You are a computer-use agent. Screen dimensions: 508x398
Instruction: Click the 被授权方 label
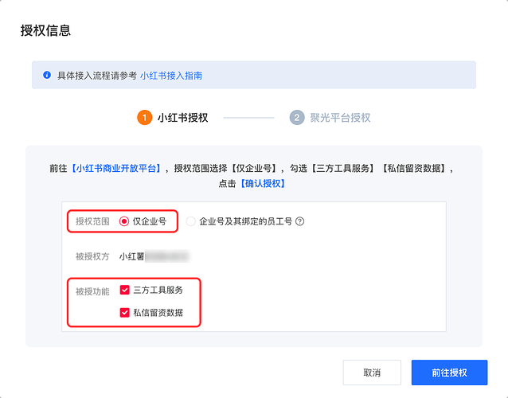(92, 256)
